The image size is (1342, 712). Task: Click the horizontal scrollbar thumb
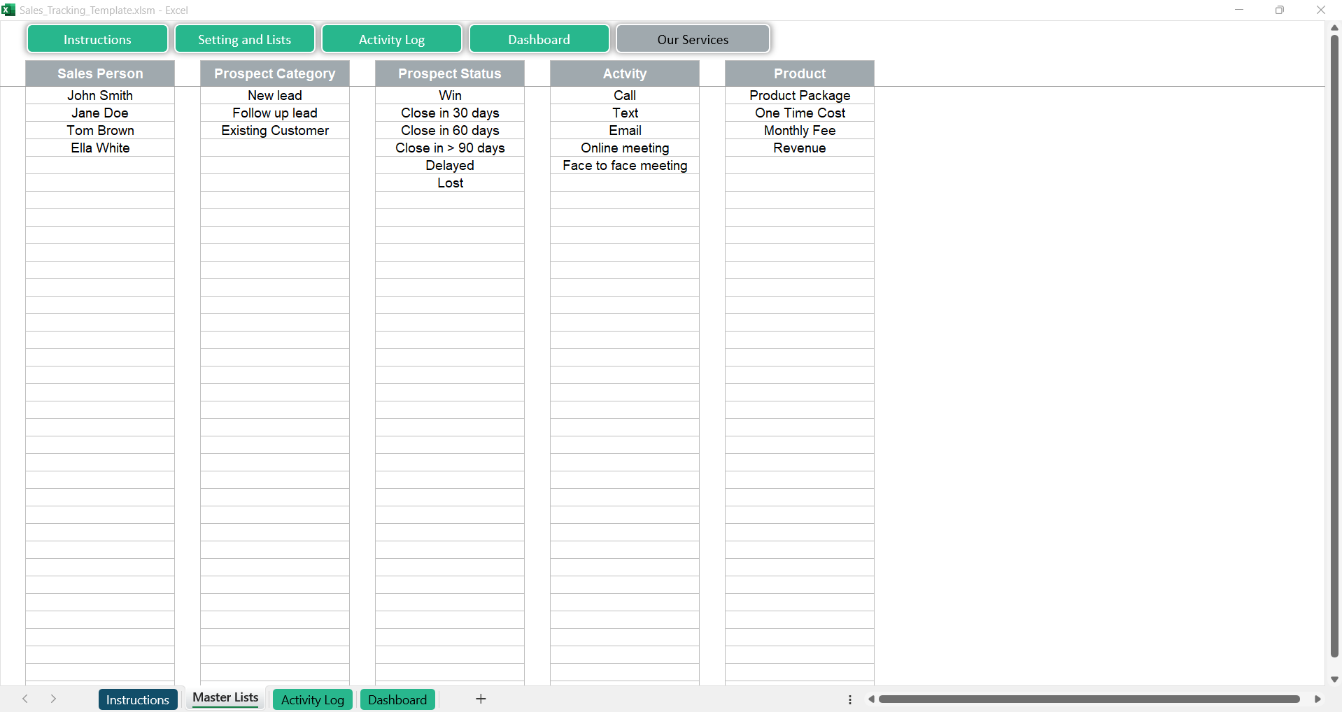point(1089,699)
